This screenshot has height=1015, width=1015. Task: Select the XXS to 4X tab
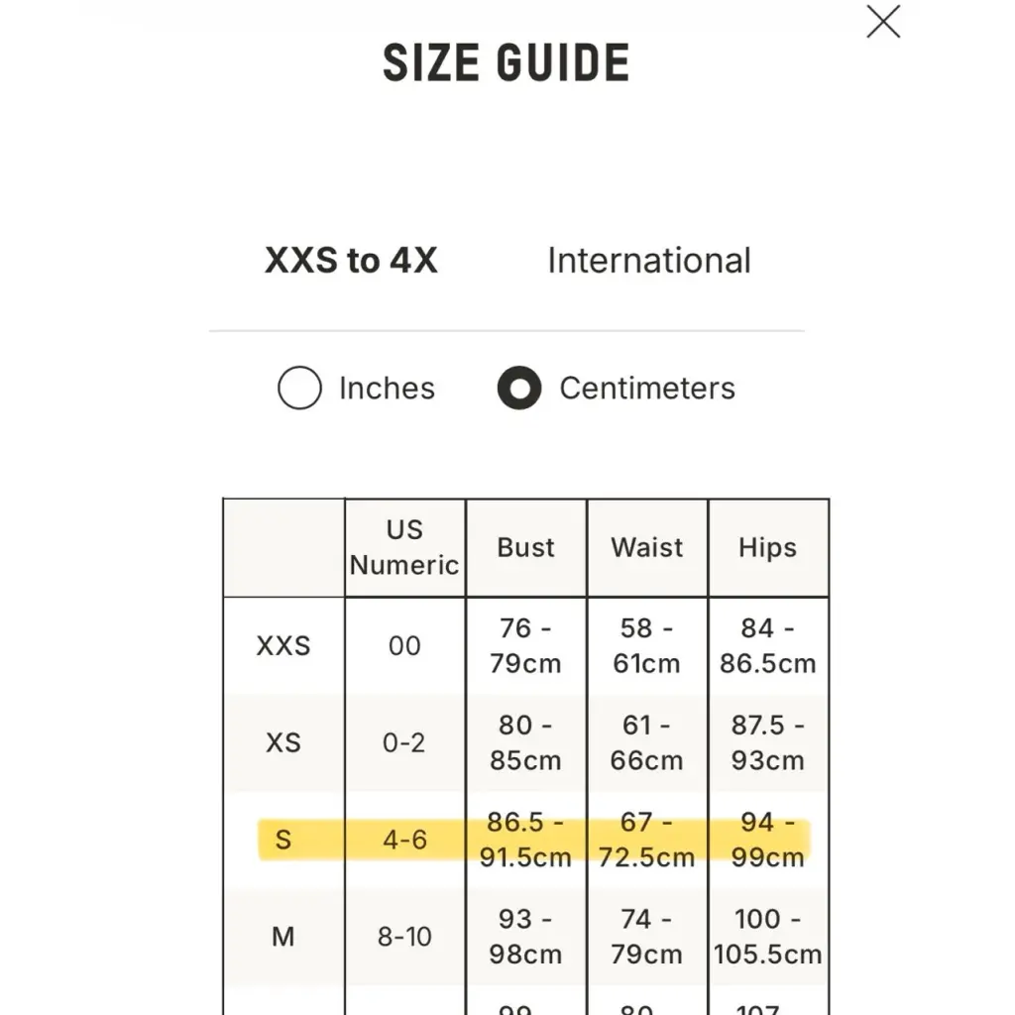pos(351,261)
